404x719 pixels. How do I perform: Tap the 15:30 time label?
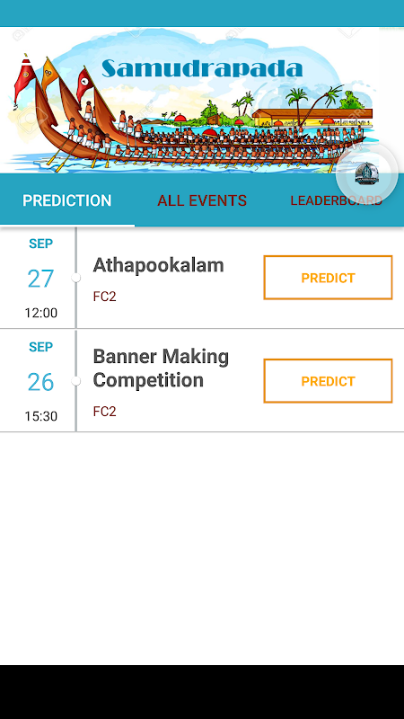click(40, 416)
